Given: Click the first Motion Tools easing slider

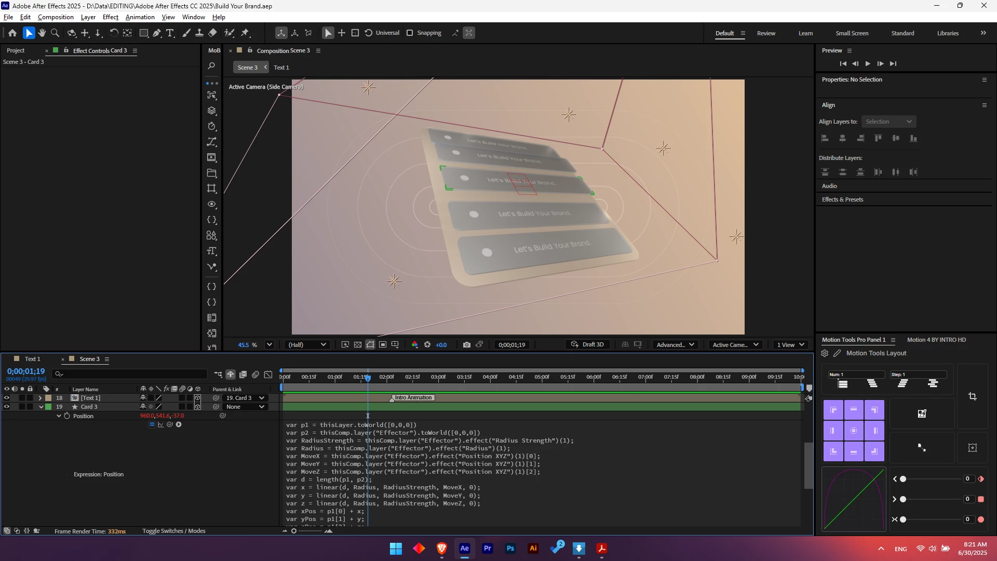Looking at the screenshot, I should point(903,479).
